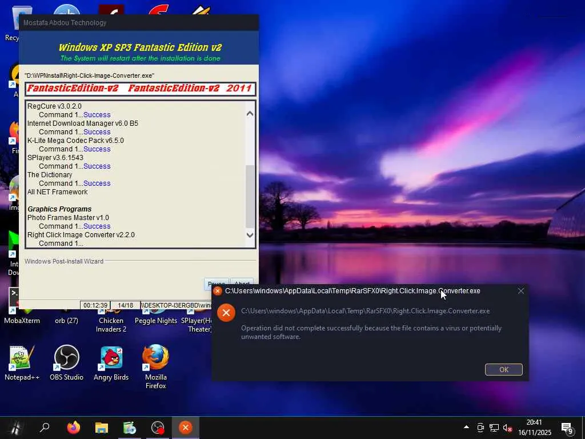Open the Start menu

[15, 428]
